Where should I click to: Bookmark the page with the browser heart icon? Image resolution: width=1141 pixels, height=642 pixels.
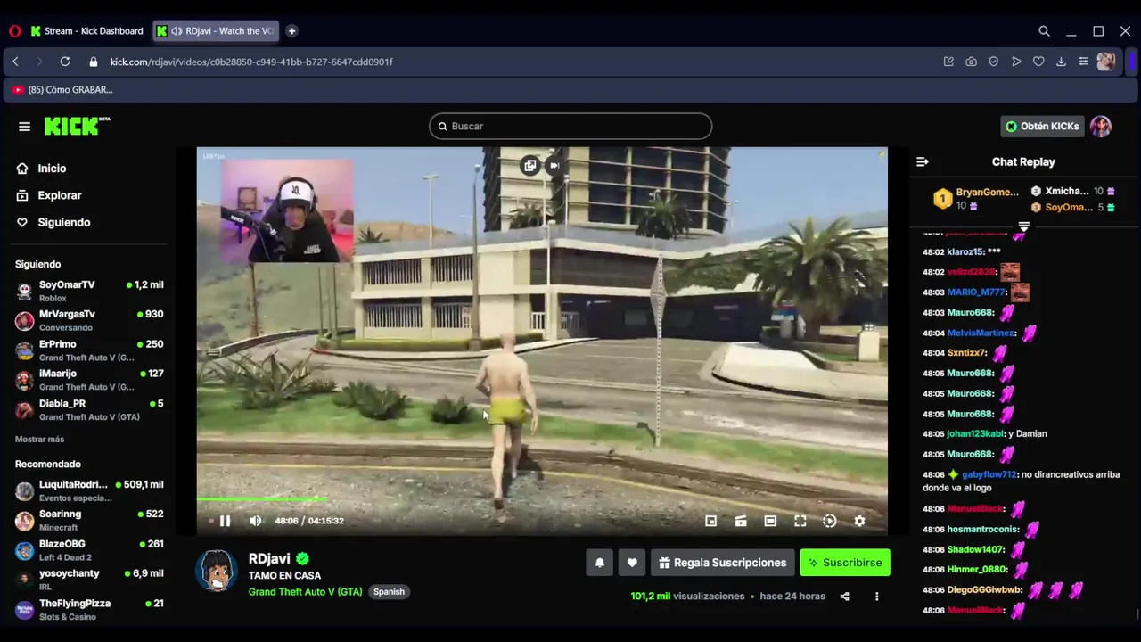pyautogui.click(x=1038, y=62)
